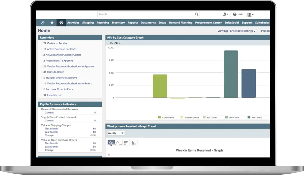
Task: Open the 2 Purchase Order to Place reminder
Action: (58, 89)
